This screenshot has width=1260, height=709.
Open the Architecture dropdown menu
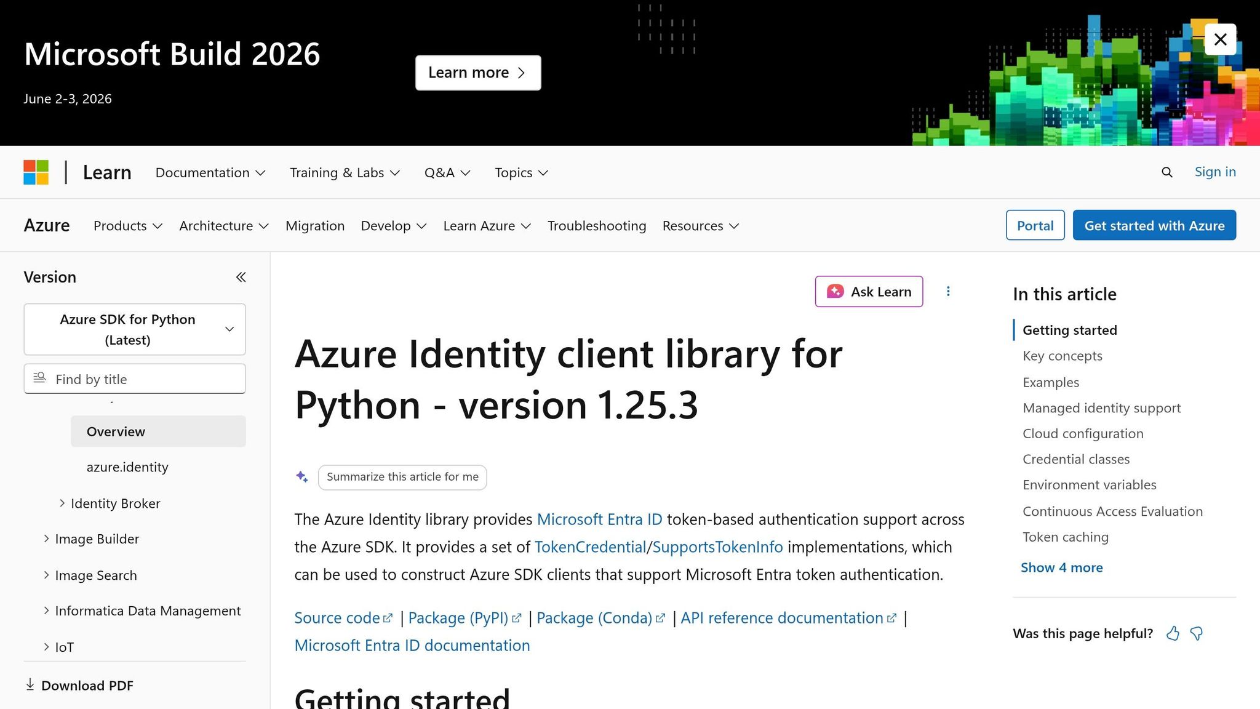[224, 226]
